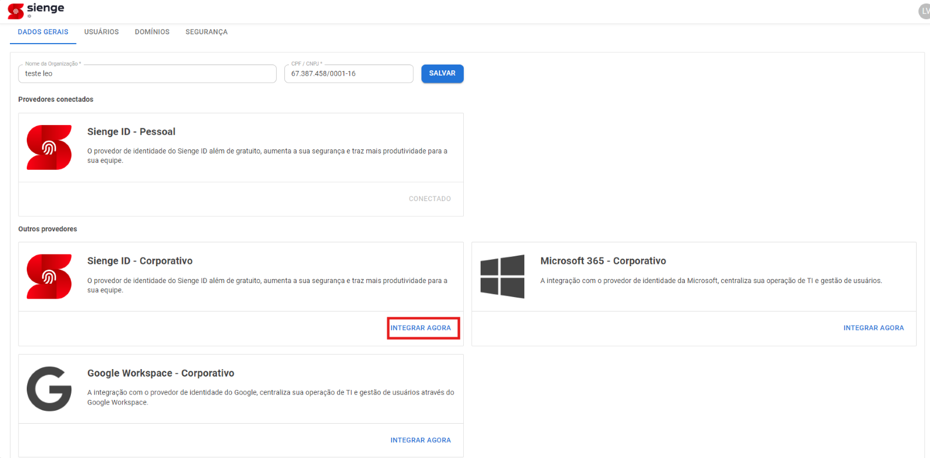The width and height of the screenshot is (930, 458).
Task: Focus the CPF / CNPJ field
Action: [349, 74]
